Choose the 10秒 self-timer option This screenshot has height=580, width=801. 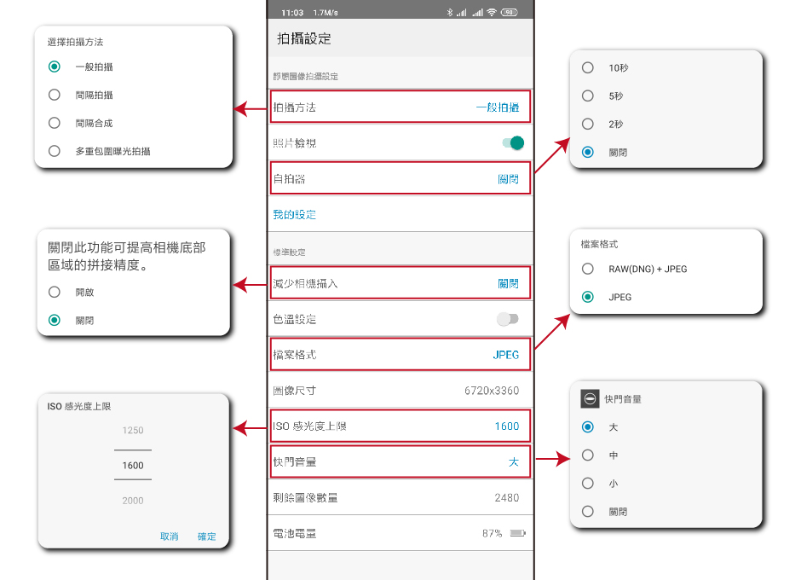click(x=587, y=67)
